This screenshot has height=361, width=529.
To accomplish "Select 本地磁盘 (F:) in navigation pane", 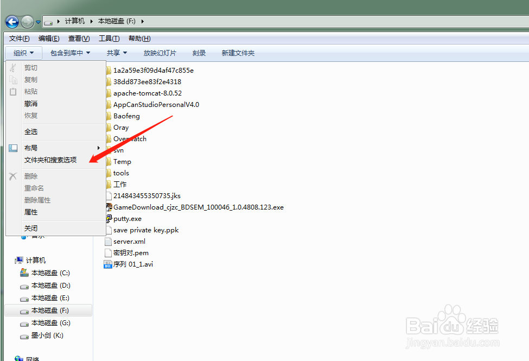I will point(49,311).
